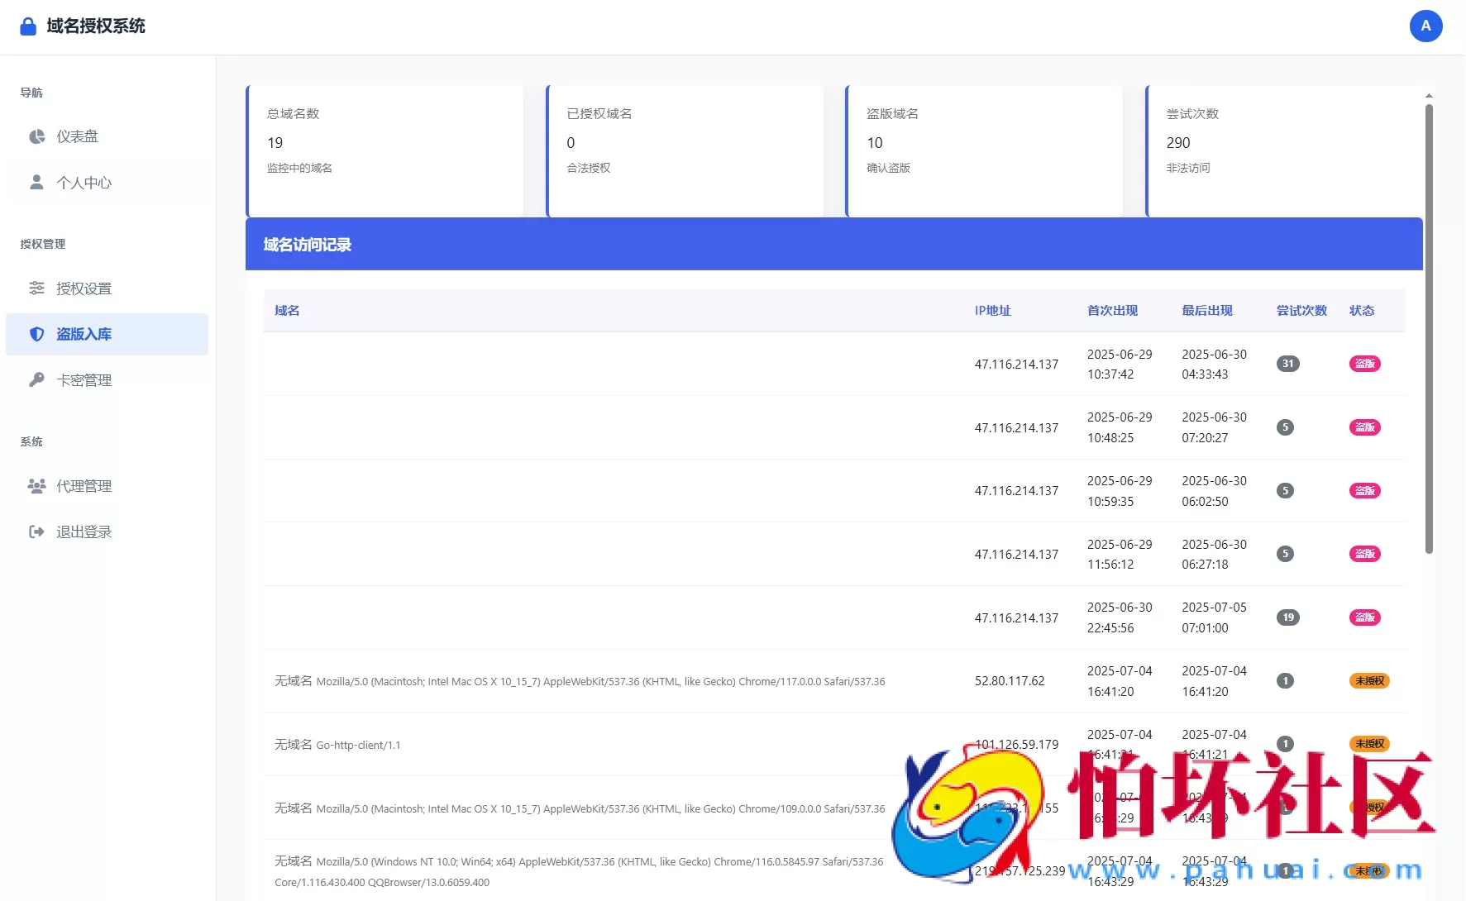This screenshot has width=1466, height=901.
Task: Click the 退出登录 logout icon
Action: point(36,532)
